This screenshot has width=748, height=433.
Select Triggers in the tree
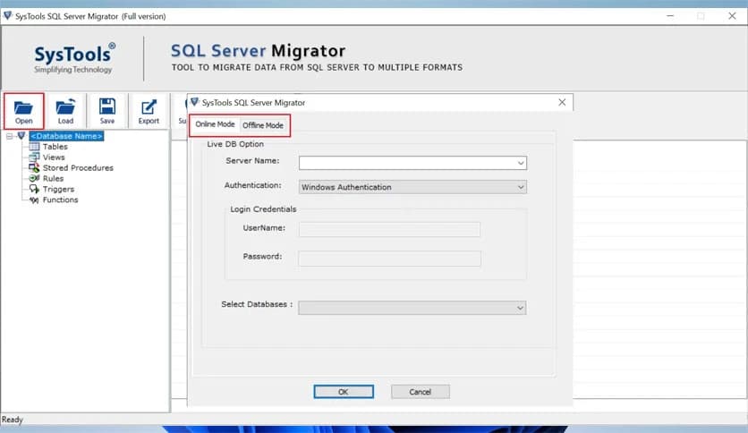pyautogui.click(x=58, y=189)
